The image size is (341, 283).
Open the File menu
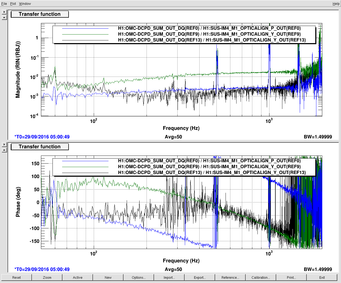[4, 4]
